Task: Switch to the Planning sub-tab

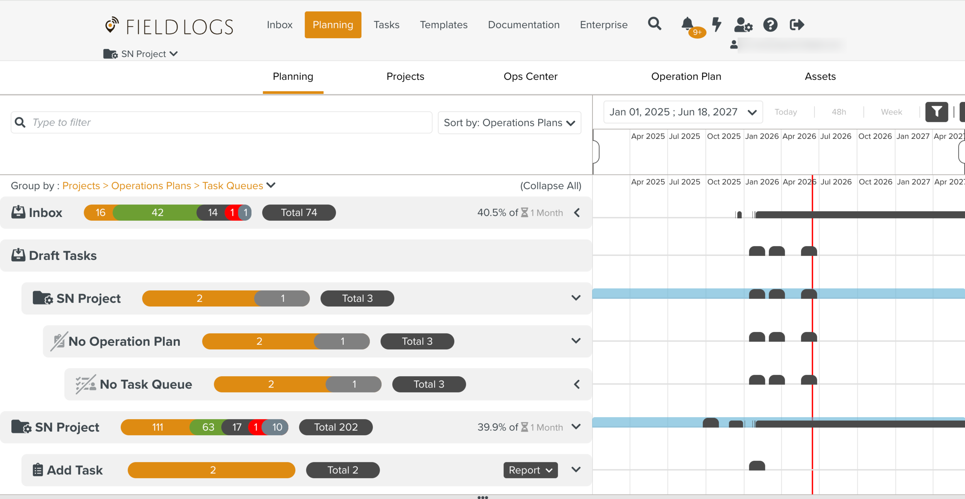Action: coord(293,76)
